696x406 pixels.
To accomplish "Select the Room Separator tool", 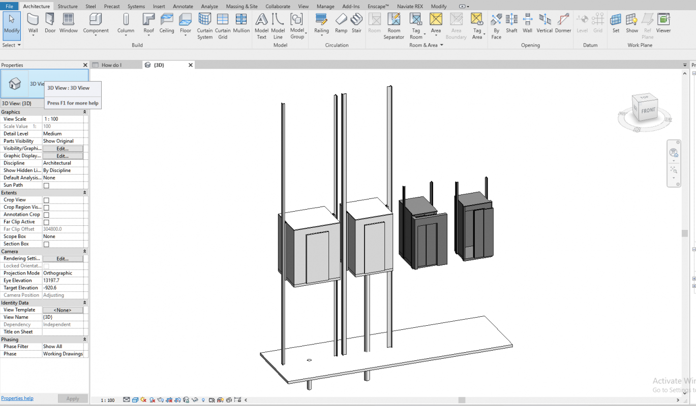I will pos(394,26).
